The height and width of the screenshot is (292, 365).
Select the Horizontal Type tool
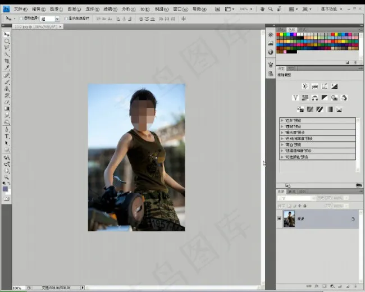(x=7, y=136)
